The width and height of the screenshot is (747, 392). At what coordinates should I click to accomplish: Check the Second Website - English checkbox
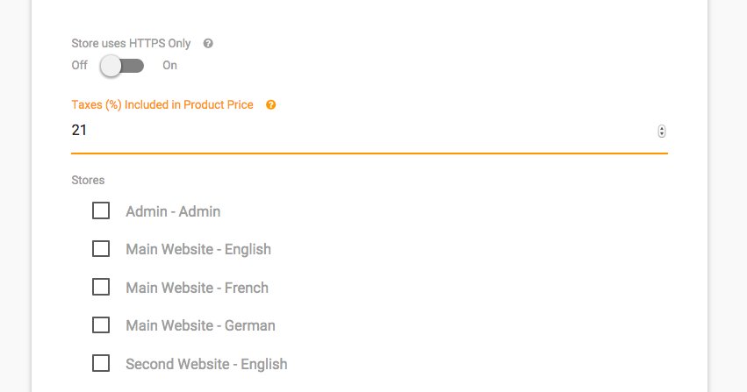pos(101,363)
